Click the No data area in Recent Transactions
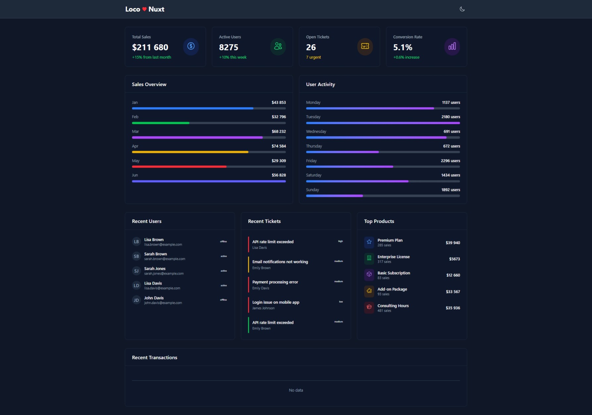 point(296,390)
